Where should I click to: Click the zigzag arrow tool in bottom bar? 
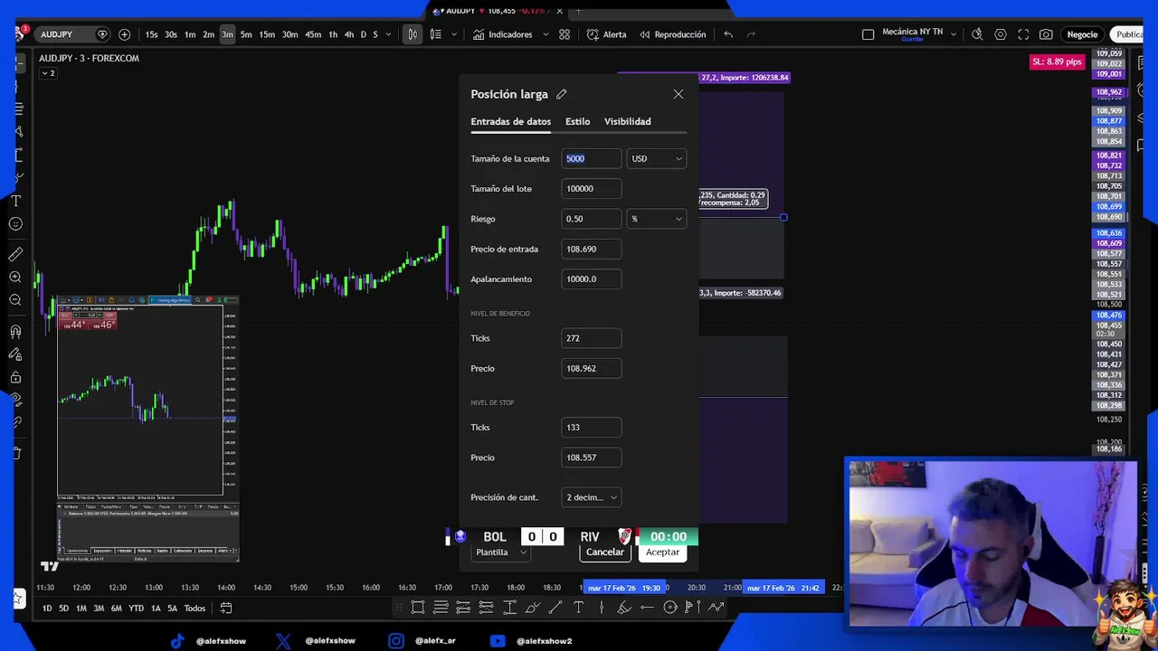tap(716, 608)
